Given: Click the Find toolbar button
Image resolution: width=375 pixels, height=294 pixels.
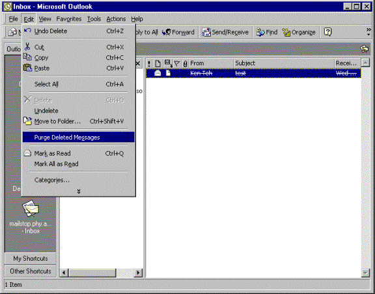Looking at the screenshot, I should pos(267,32).
